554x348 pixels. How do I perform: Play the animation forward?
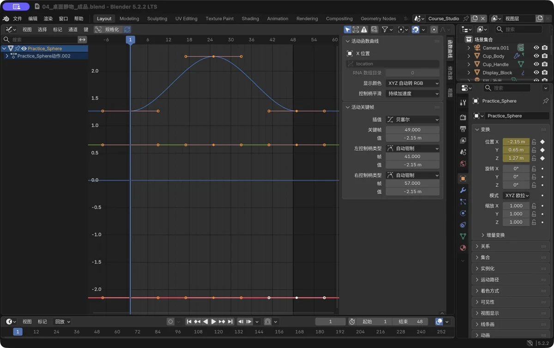(x=213, y=322)
